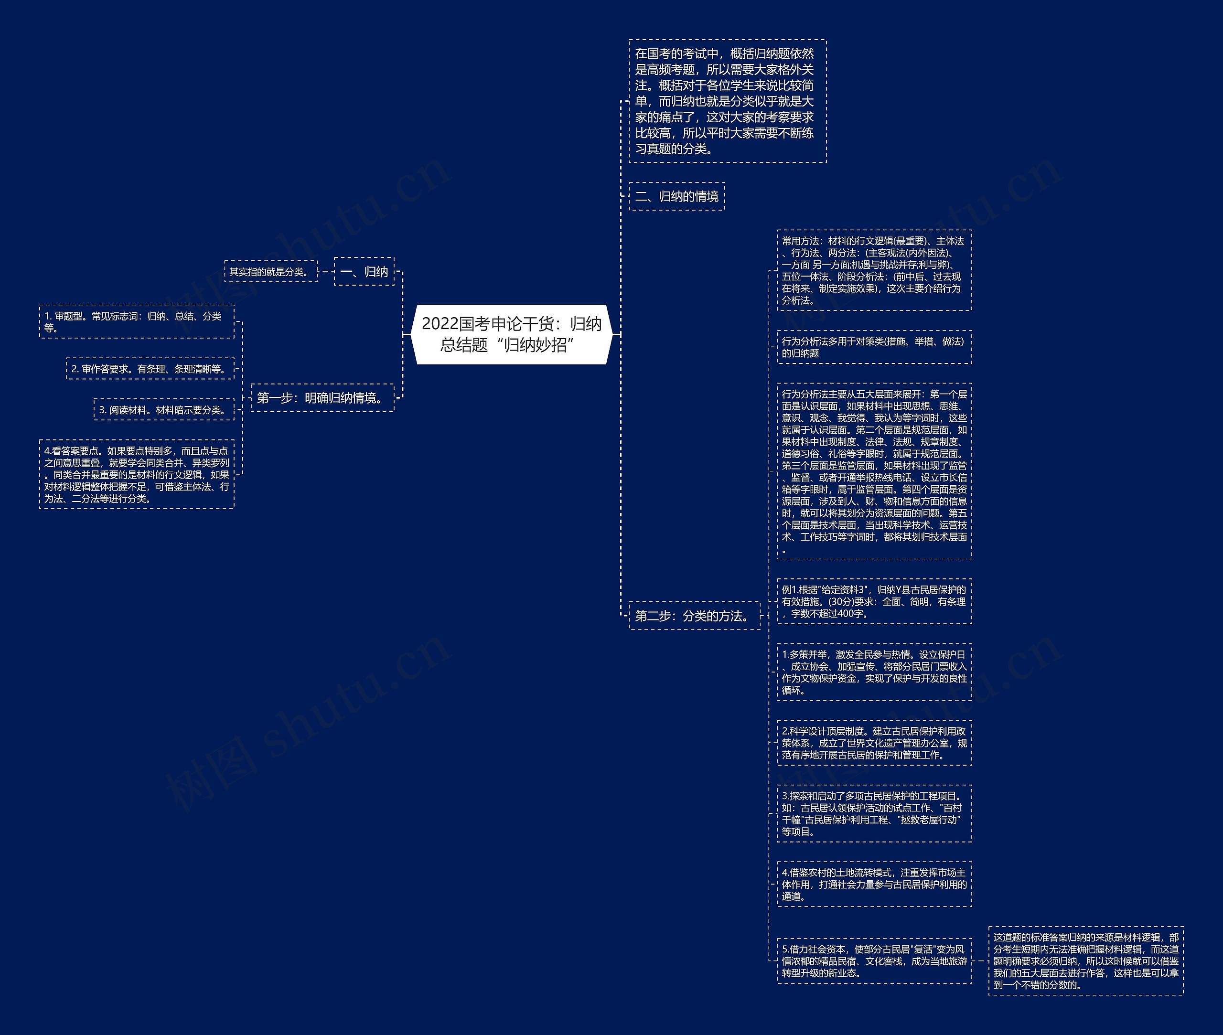The height and width of the screenshot is (1035, 1223).
Task: Select '审题型、常见标志词' sub-node
Action: coord(123,323)
